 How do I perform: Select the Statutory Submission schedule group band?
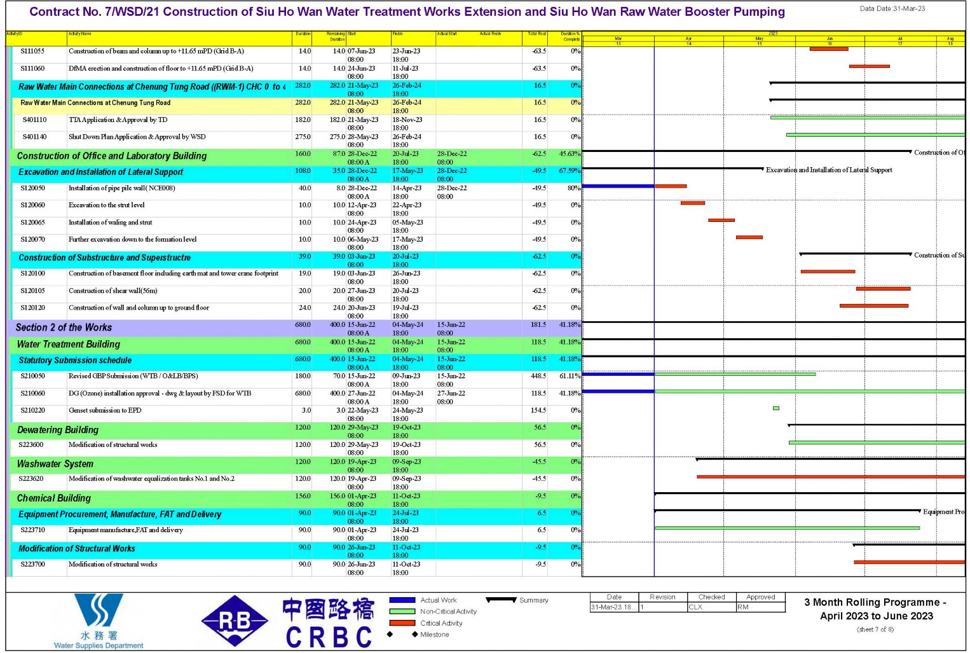point(296,362)
